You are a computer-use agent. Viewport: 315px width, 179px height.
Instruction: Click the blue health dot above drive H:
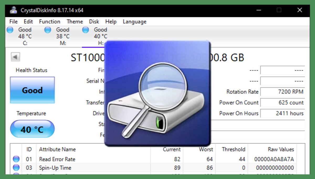coord(85,30)
